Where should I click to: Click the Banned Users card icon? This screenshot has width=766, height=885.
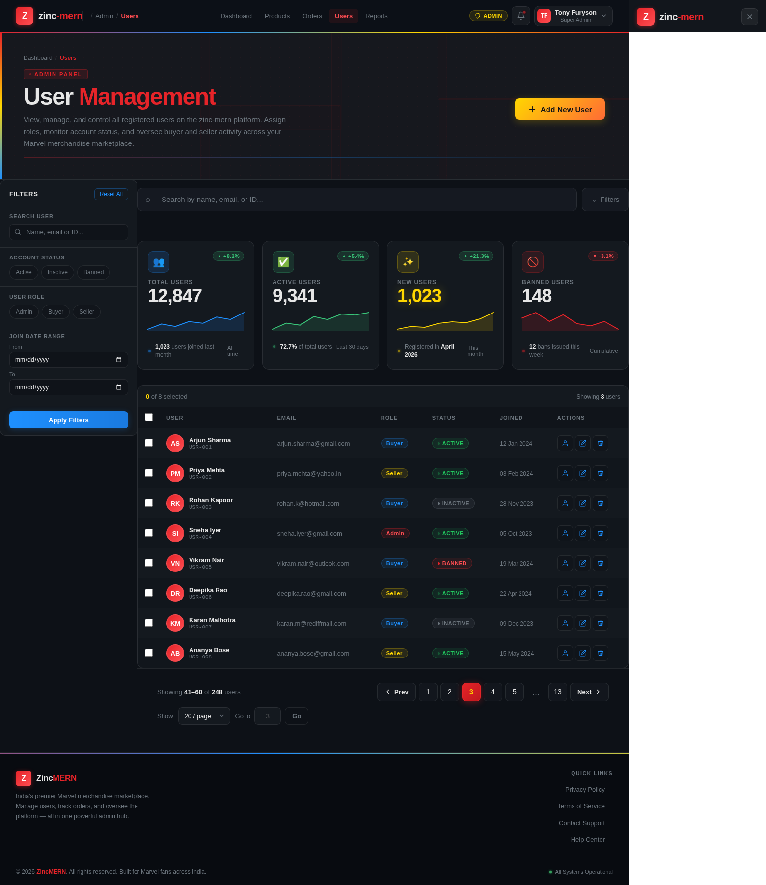[x=533, y=262]
